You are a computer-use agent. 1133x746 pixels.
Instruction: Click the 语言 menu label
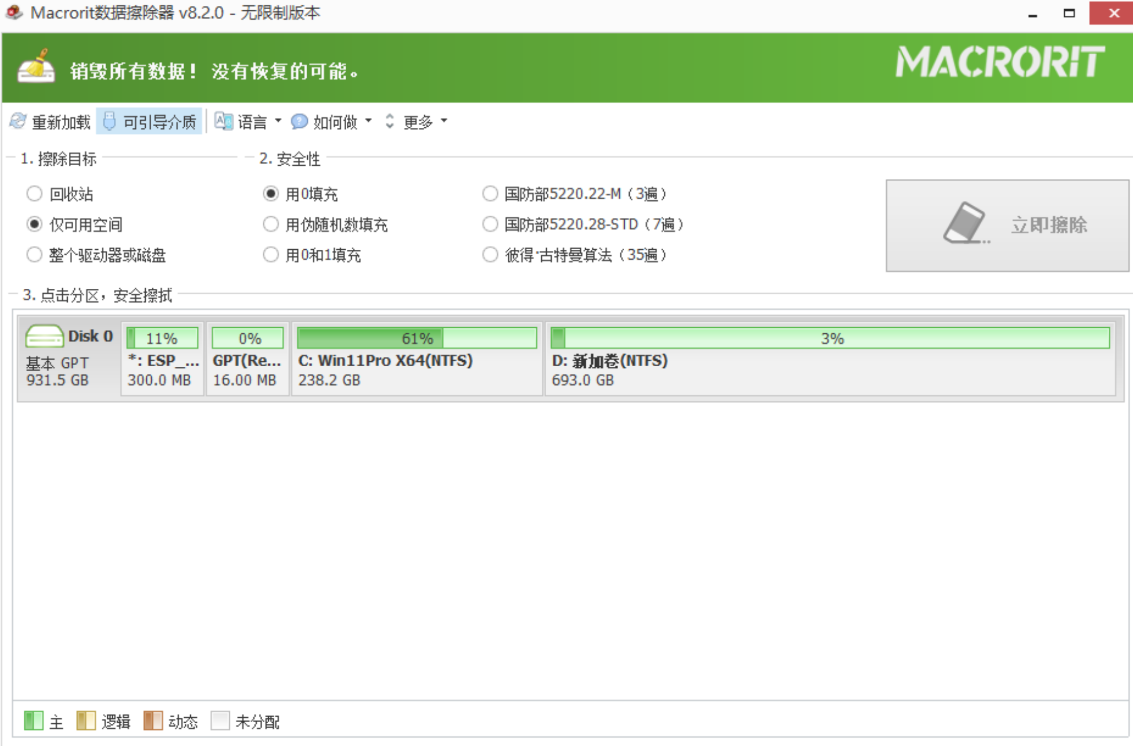pos(252,122)
